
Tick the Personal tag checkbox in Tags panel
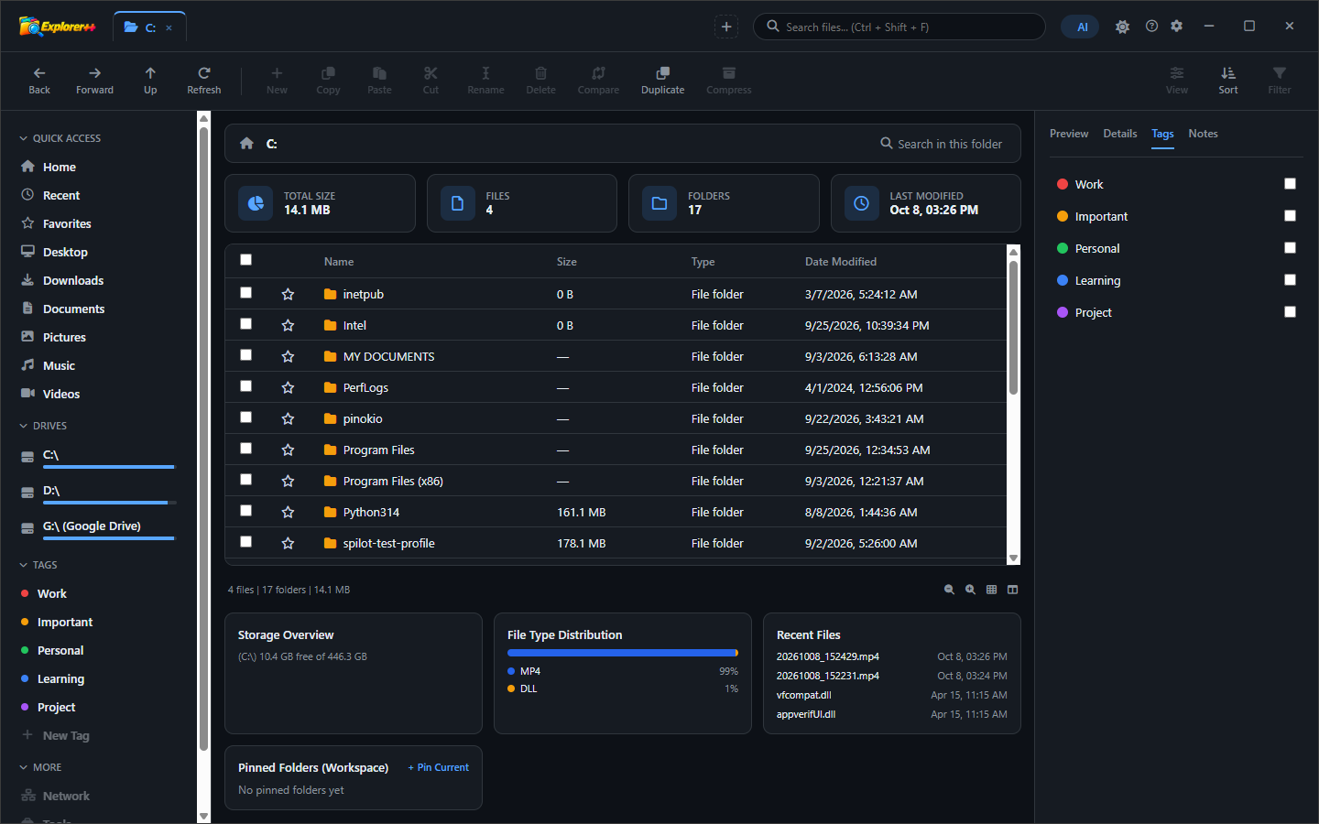point(1290,248)
